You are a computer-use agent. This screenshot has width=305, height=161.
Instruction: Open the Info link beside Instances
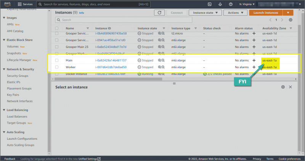82,13
